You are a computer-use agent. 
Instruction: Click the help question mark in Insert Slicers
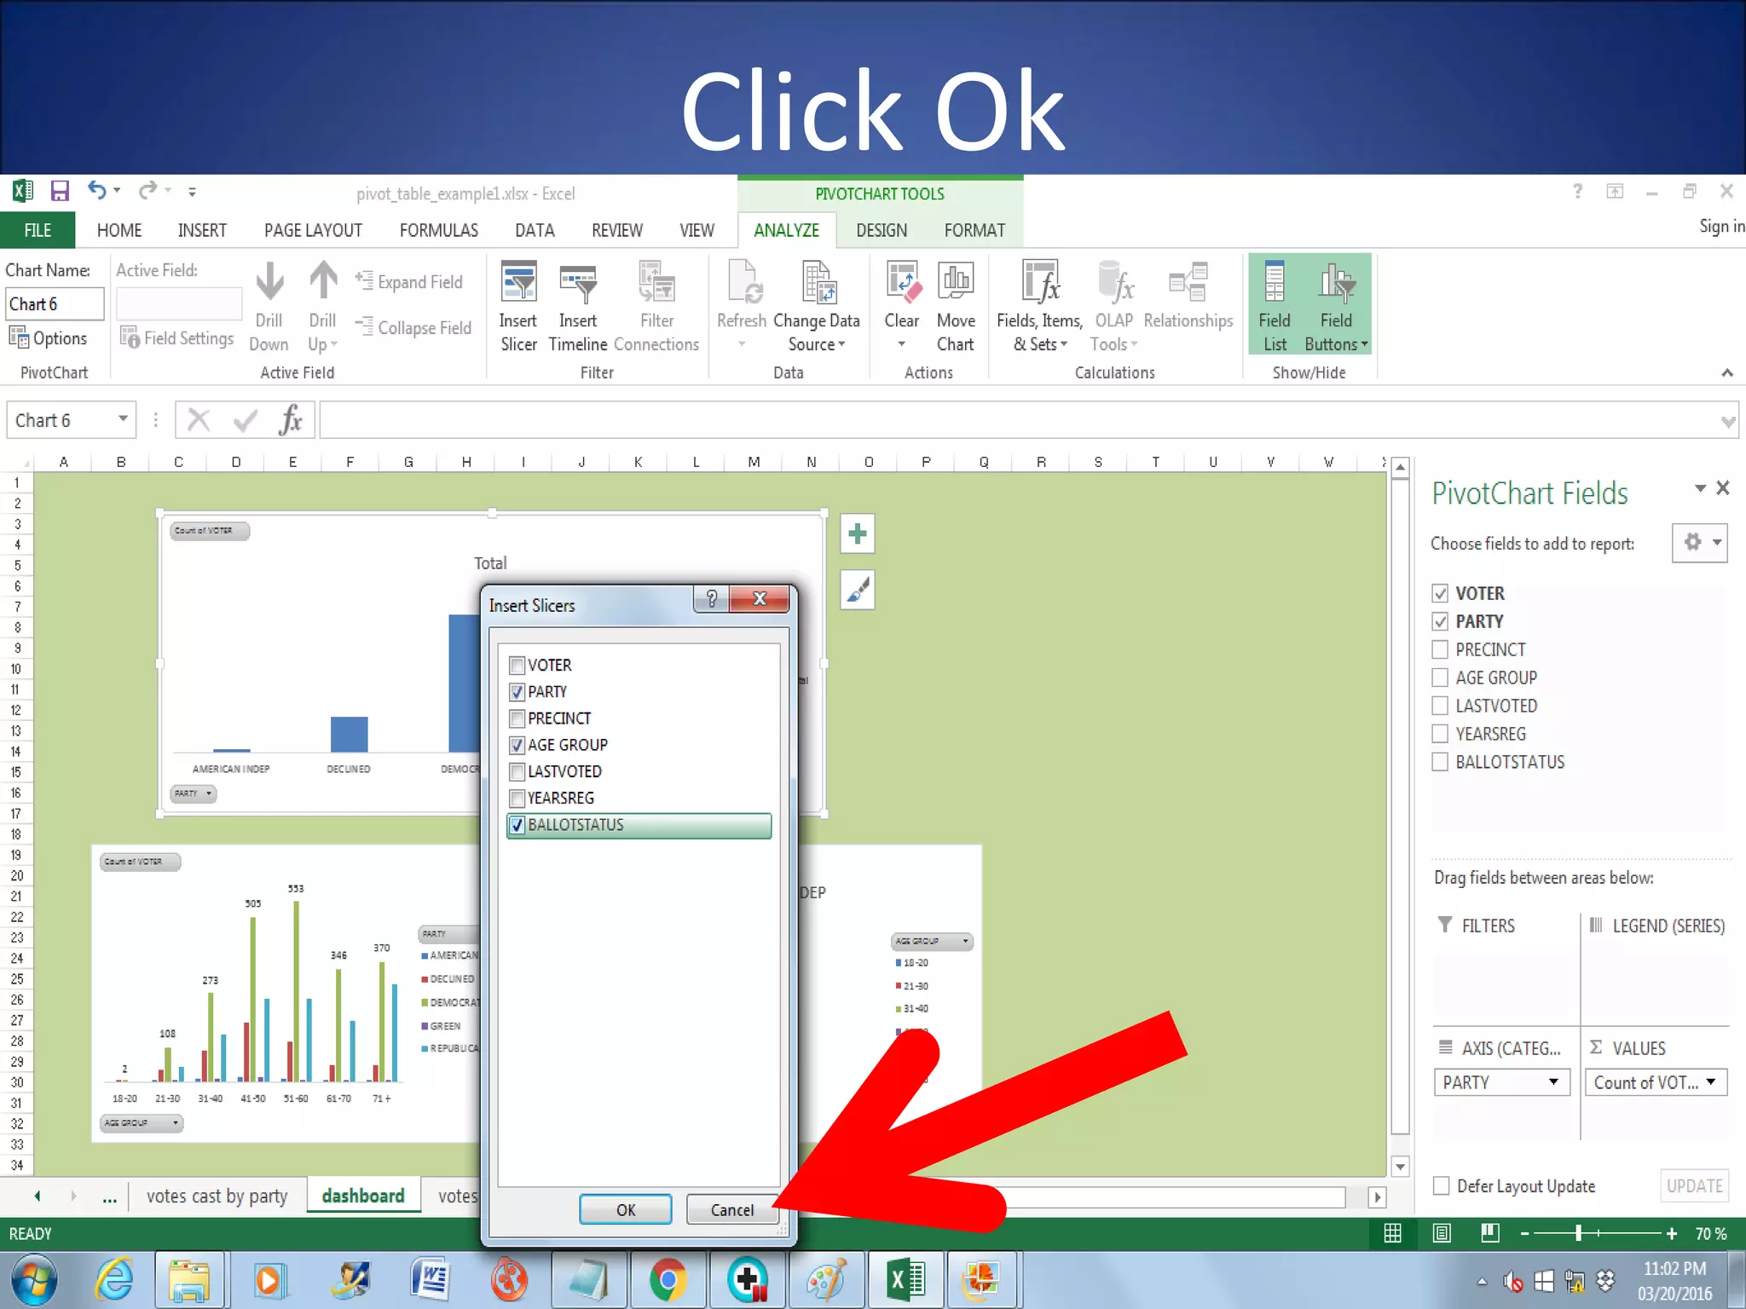tap(712, 598)
